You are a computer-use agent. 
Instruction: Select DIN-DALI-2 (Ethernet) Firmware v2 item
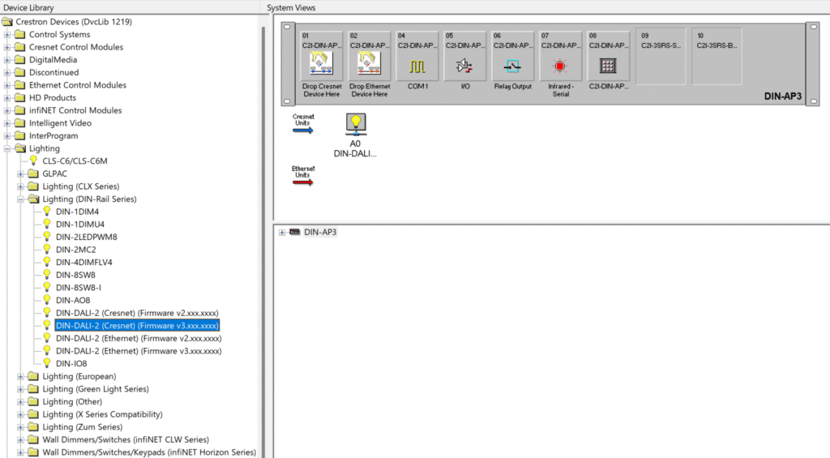139,338
